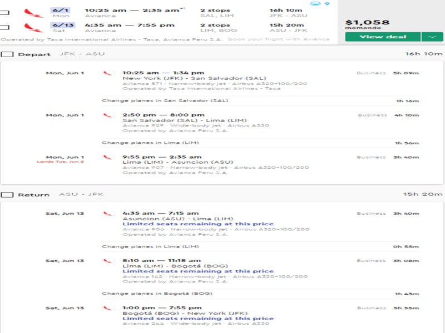Click 'Lima (LIM) - Asuncion (ASU)' route
Screen dimensions: 445x333
178,162
